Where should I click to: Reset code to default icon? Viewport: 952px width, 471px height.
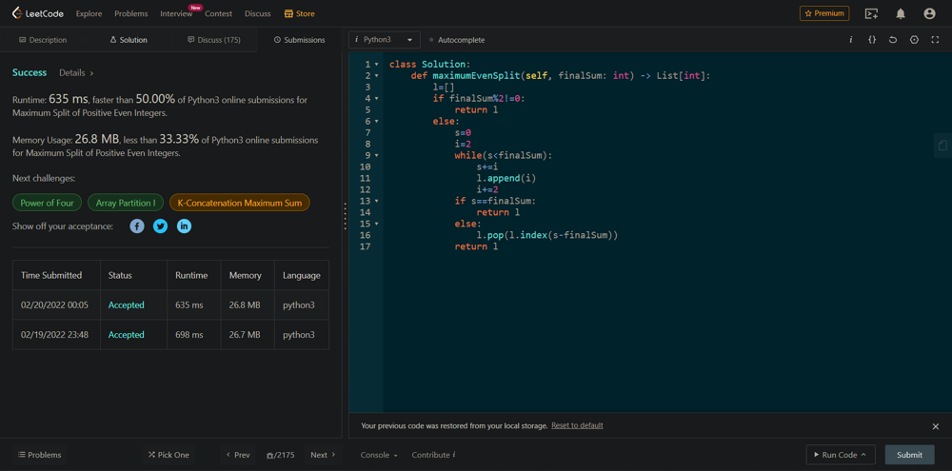893,40
